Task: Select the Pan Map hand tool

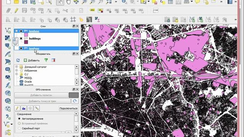Action: tap(68, 2)
